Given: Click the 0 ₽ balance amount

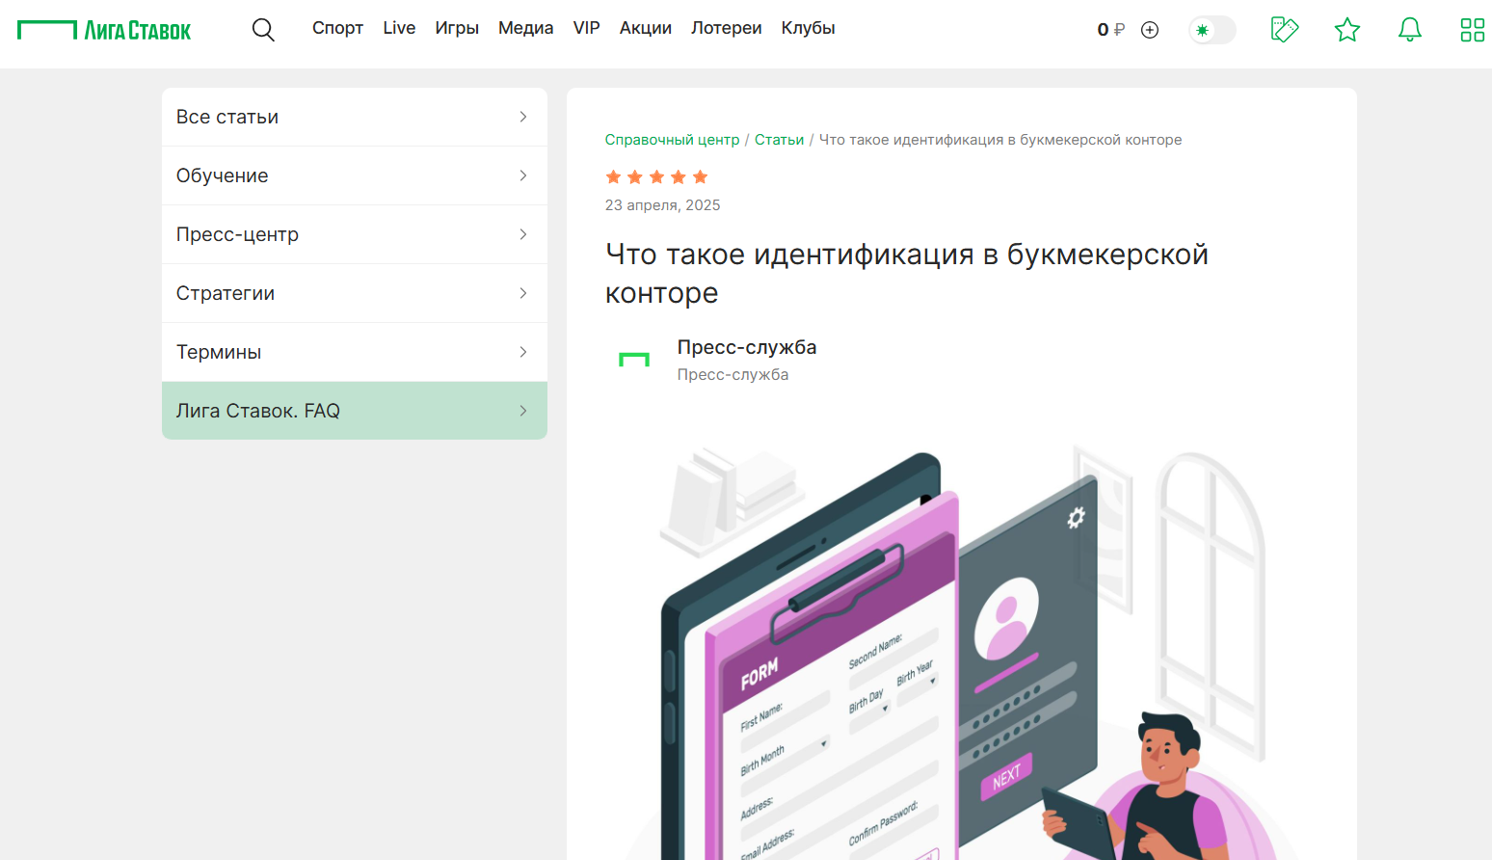Looking at the screenshot, I should pyautogui.click(x=1110, y=30).
